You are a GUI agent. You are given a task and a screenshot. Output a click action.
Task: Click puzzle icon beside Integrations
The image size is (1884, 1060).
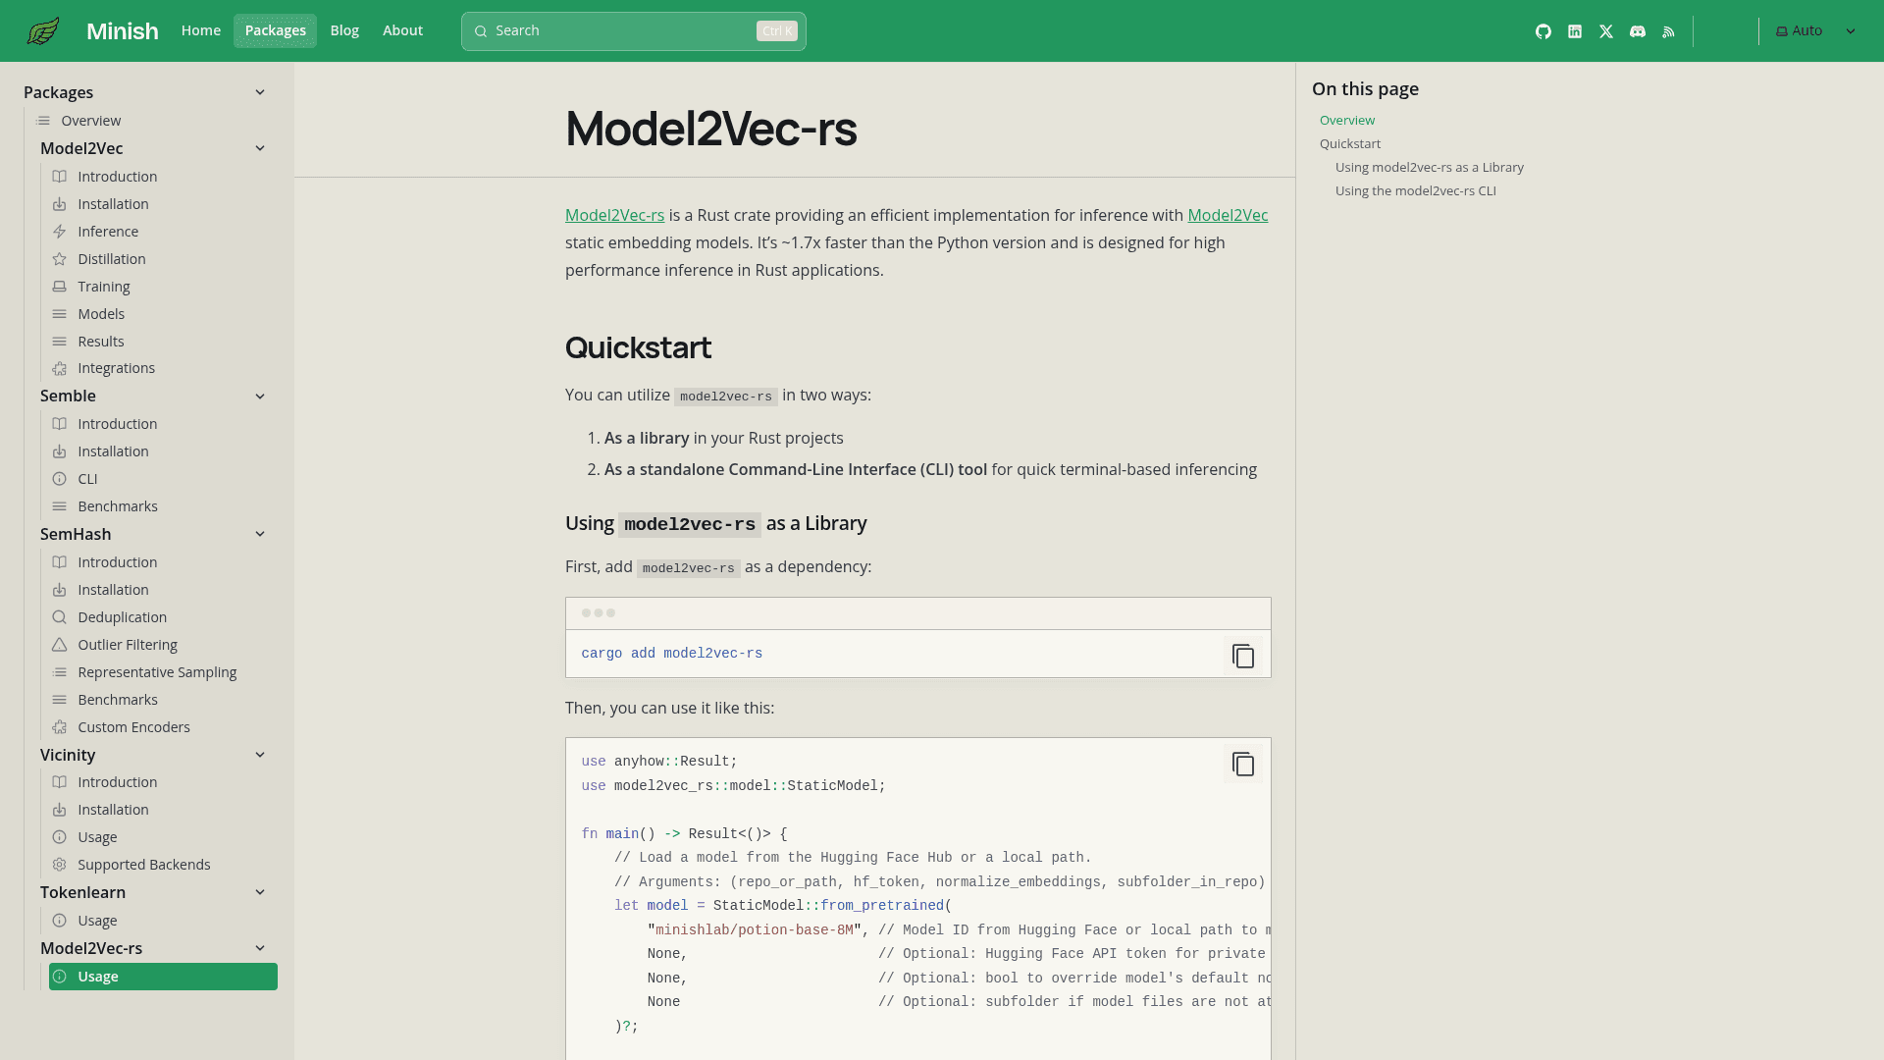coord(60,368)
